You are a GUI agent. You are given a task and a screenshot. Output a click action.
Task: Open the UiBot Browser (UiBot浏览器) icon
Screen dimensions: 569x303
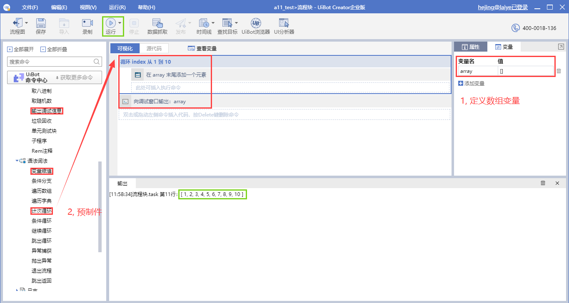256,23
